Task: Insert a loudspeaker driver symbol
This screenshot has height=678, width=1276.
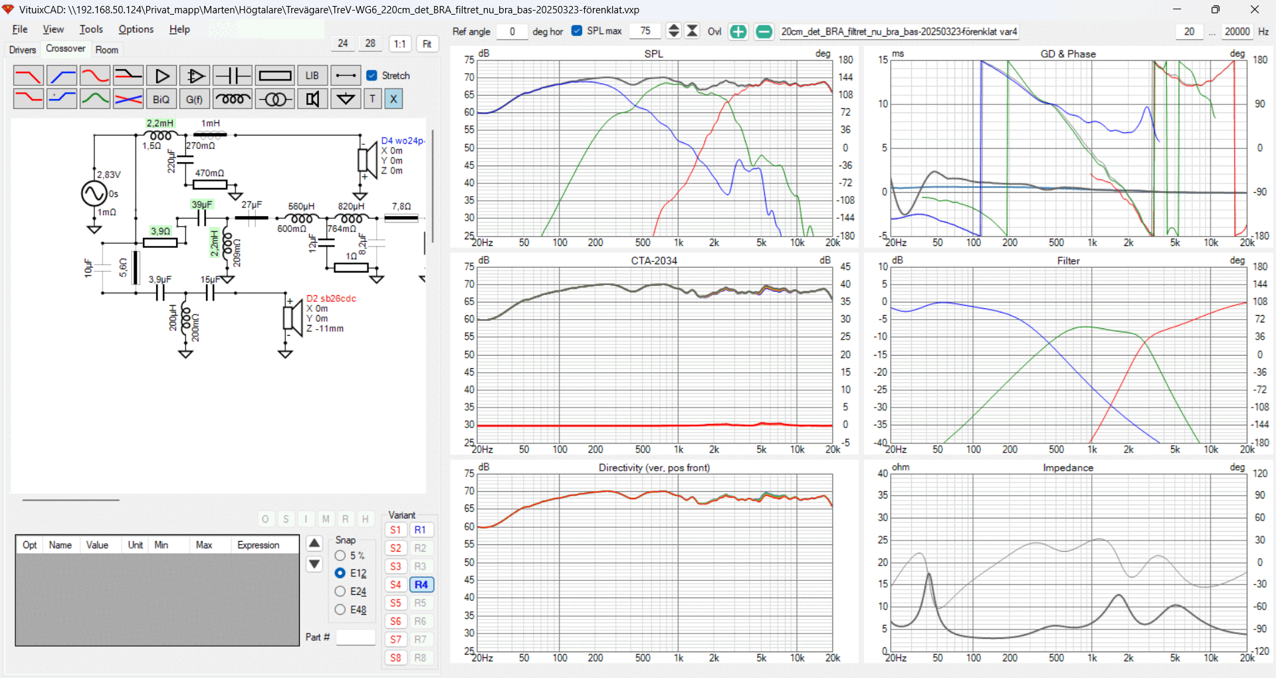Action: pyautogui.click(x=312, y=99)
